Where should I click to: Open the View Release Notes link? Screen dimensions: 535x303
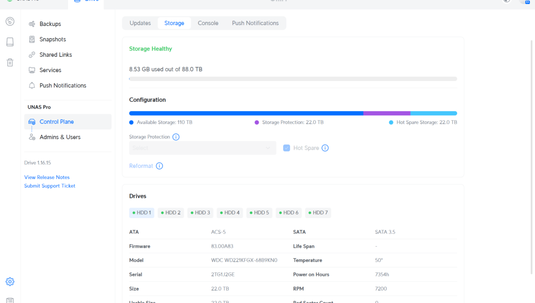(47, 177)
